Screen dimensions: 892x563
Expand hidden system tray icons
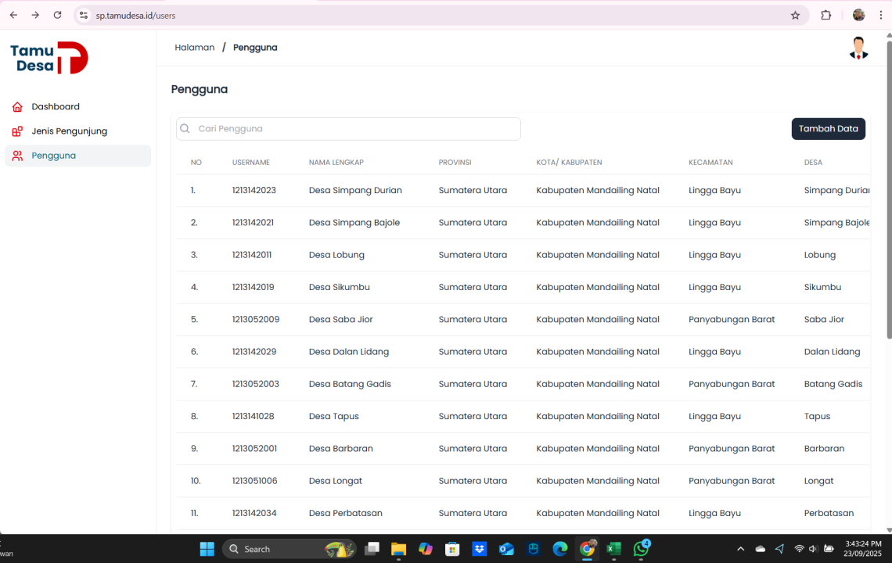[741, 549]
